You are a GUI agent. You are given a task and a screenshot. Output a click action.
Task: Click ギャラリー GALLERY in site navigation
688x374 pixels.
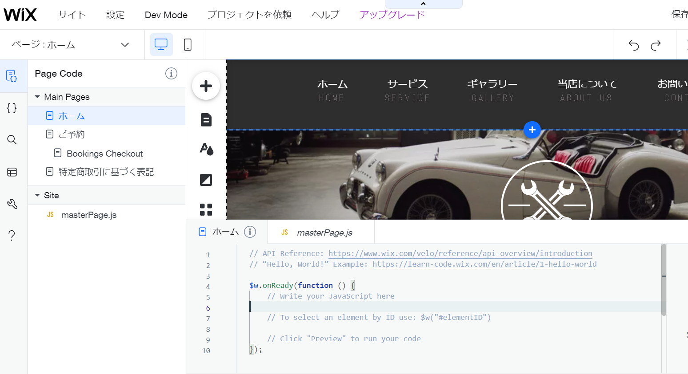click(492, 91)
